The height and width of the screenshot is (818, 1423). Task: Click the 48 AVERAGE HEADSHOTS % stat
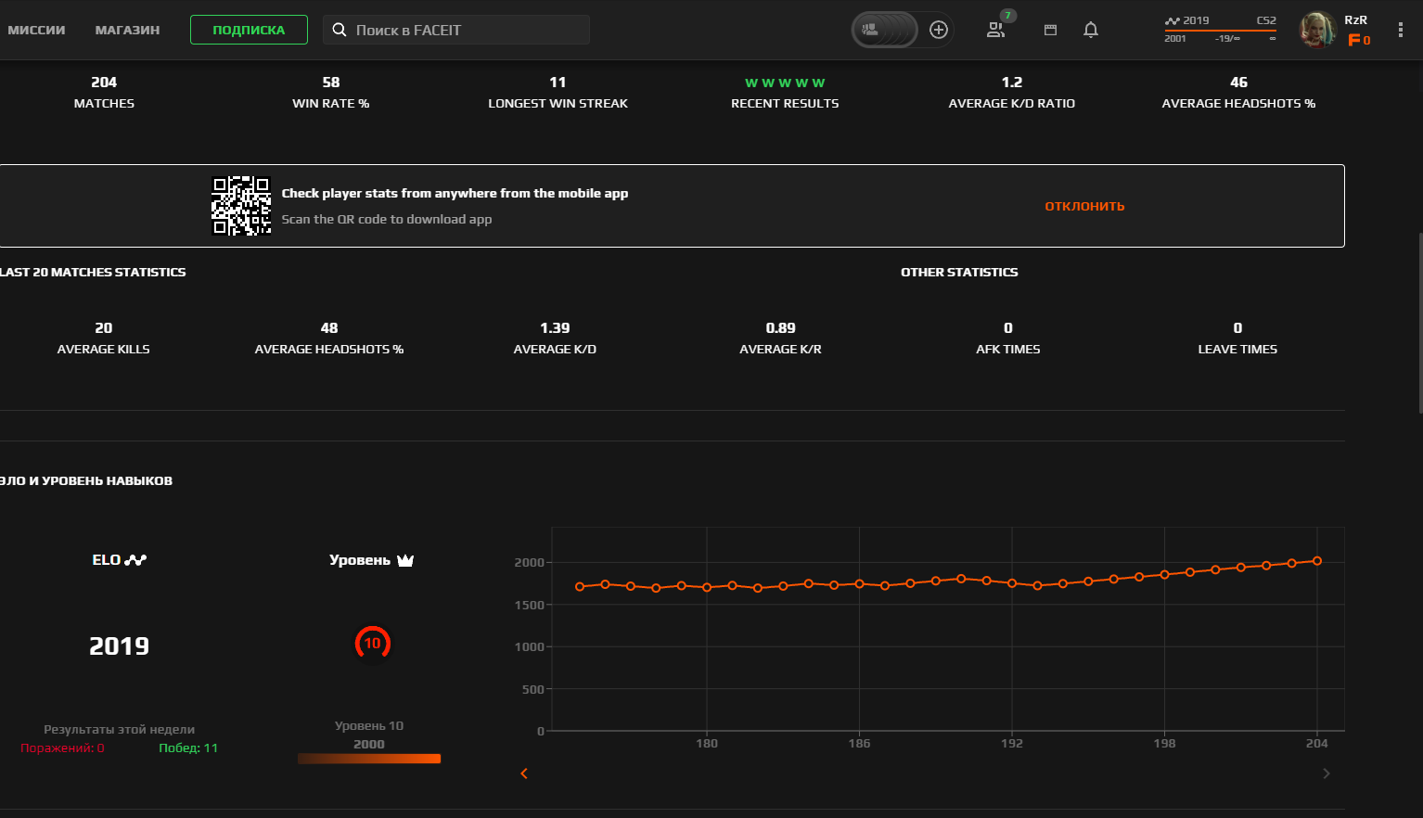click(329, 338)
